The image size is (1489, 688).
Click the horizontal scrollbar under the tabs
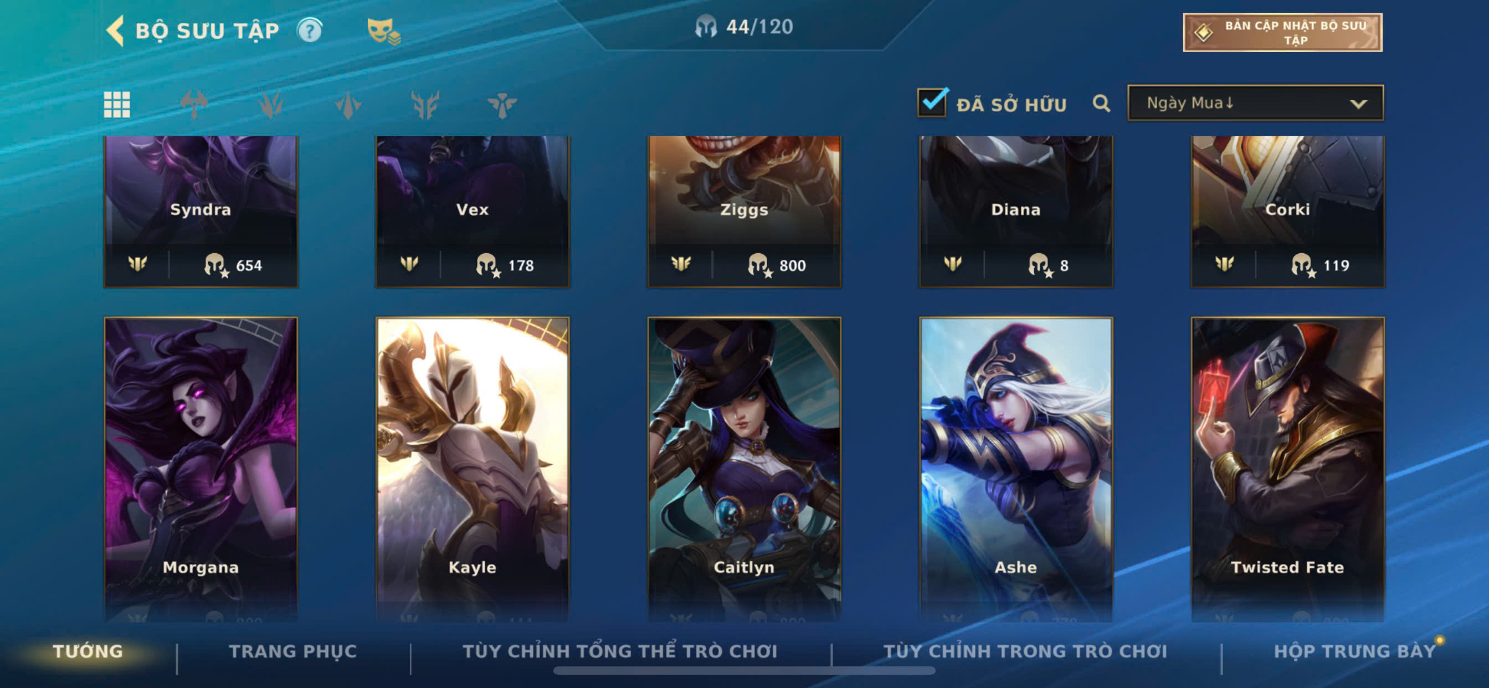click(743, 671)
